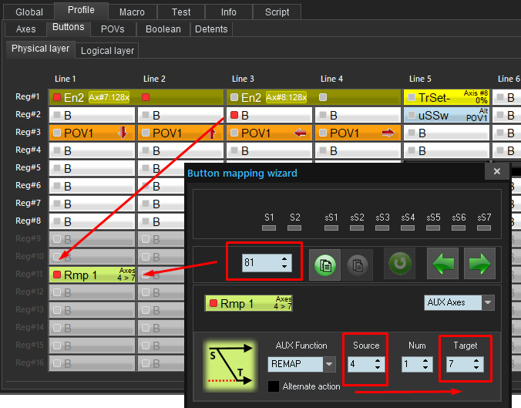Select B button in Reg#6 Line 2

tap(161, 186)
